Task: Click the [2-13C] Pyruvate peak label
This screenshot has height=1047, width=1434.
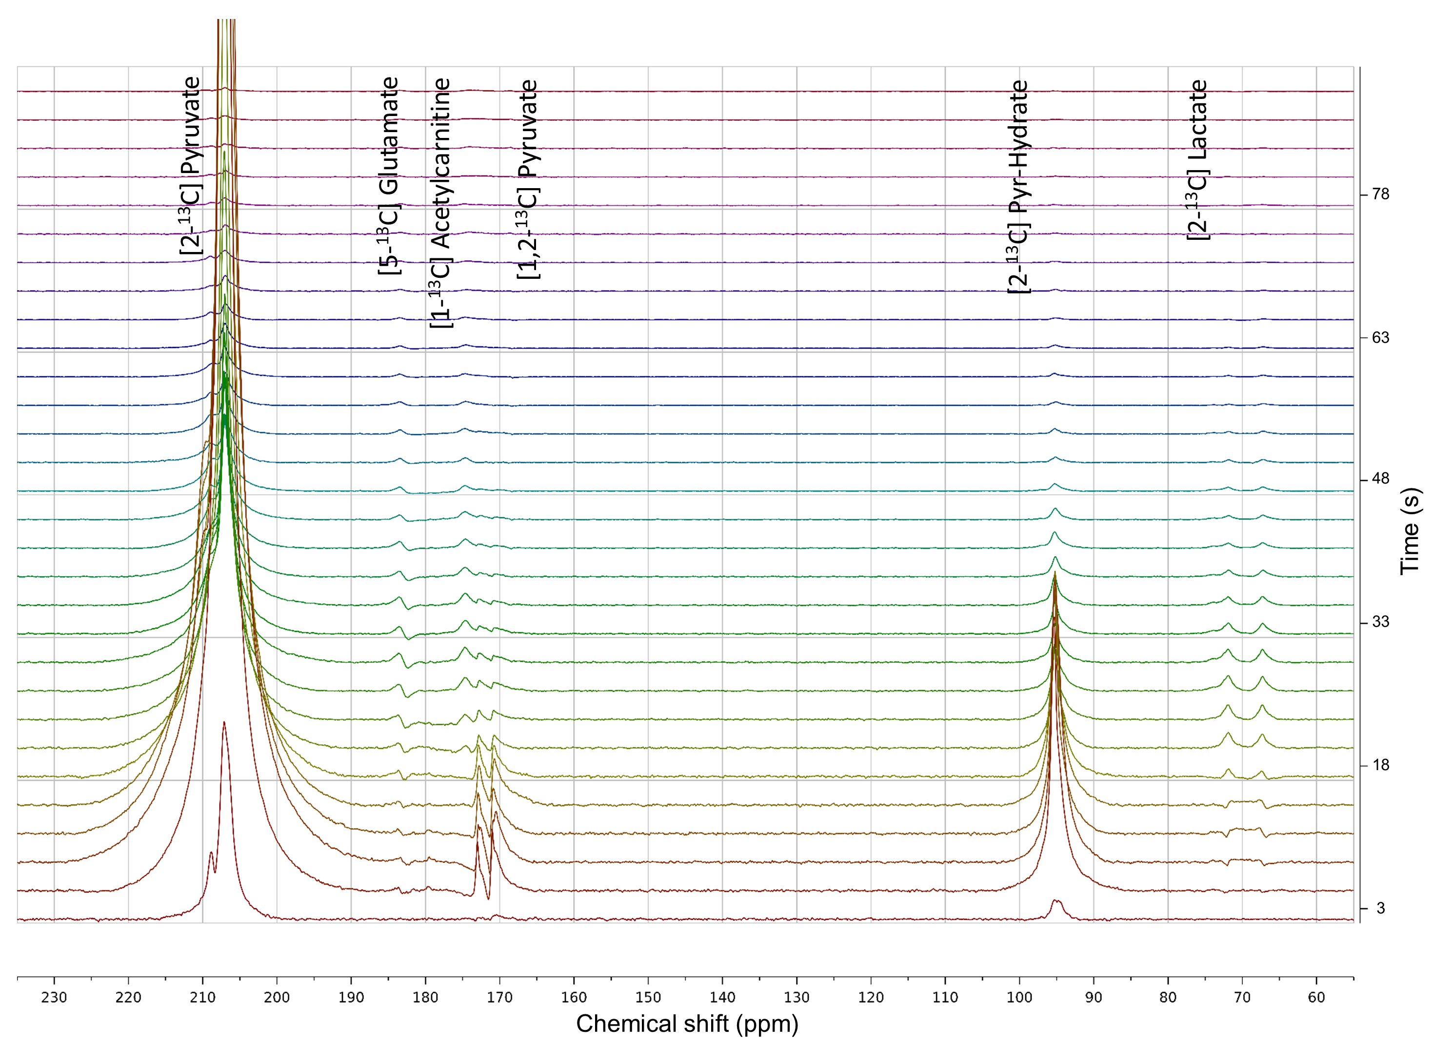Action: coord(190,166)
